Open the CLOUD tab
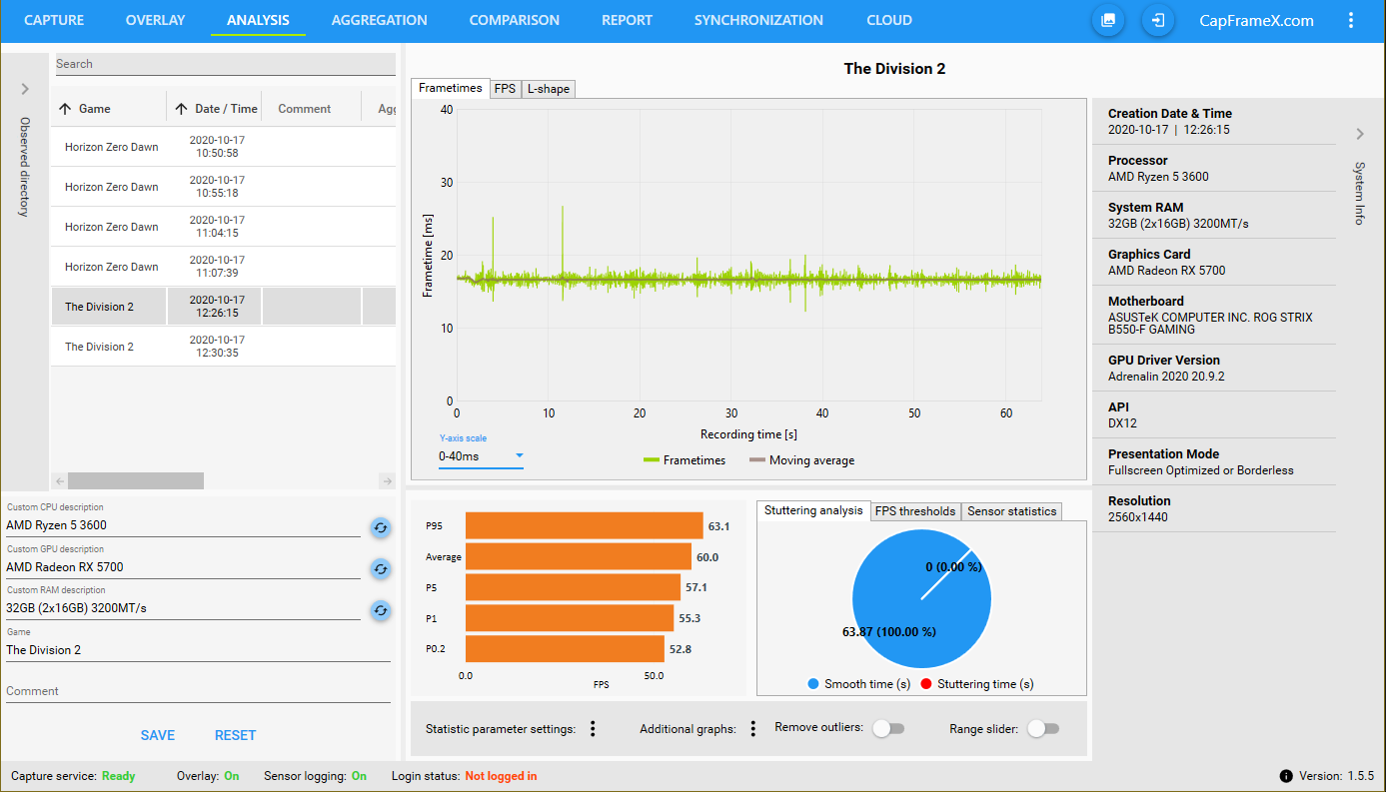Image resolution: width=1386 pixels, height=792 pixels. pos(889,20)
